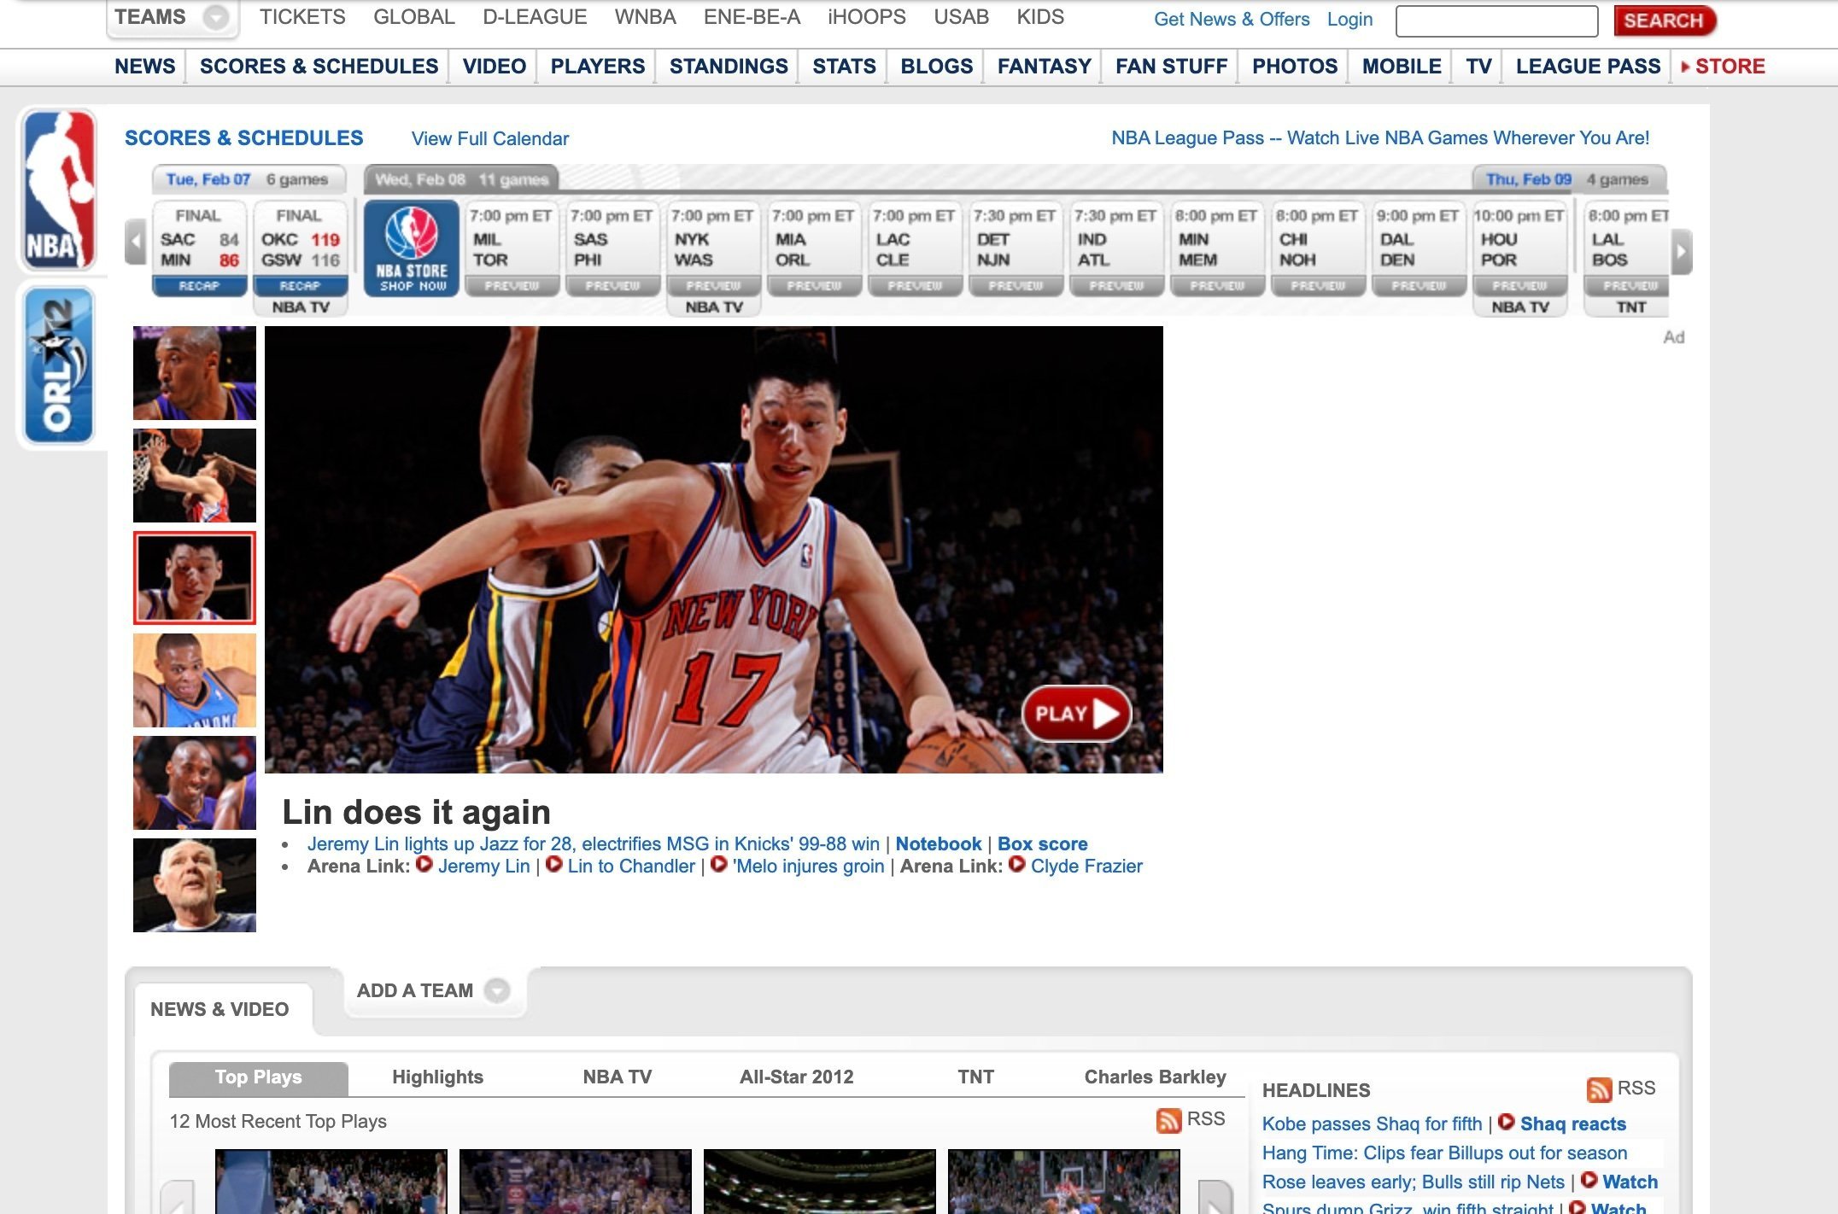Select the Kobe Bryant top thumbnail

point(195,373)
